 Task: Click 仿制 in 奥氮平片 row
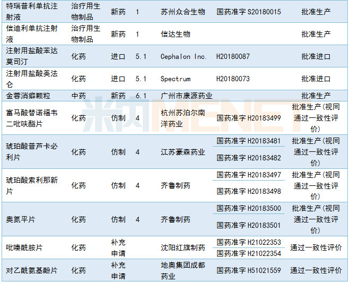tap(118, 219)
